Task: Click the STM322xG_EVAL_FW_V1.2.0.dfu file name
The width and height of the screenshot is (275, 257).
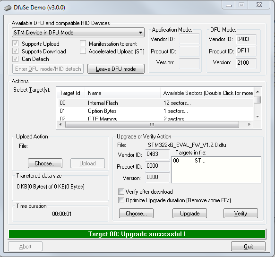Action: coord(187,145)
